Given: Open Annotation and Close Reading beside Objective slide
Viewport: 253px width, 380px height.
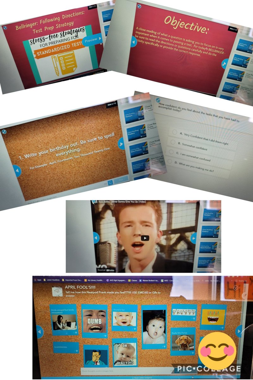Looking at the screenshot, I should click(x=233, y=88).
